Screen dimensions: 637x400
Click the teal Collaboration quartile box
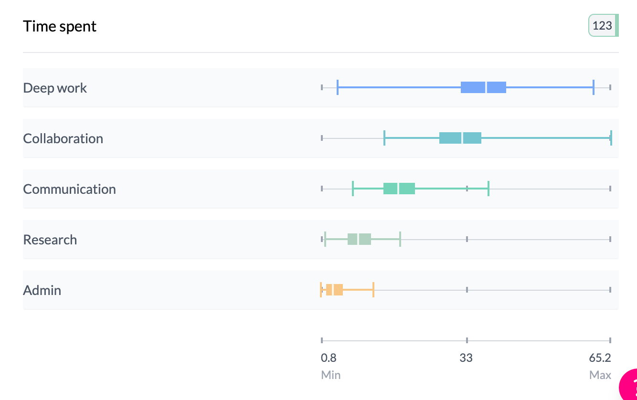click(x=460, y=138)
